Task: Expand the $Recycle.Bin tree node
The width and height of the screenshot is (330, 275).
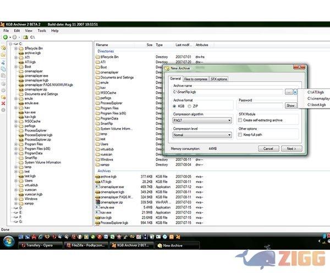Action: pos(16,48)
